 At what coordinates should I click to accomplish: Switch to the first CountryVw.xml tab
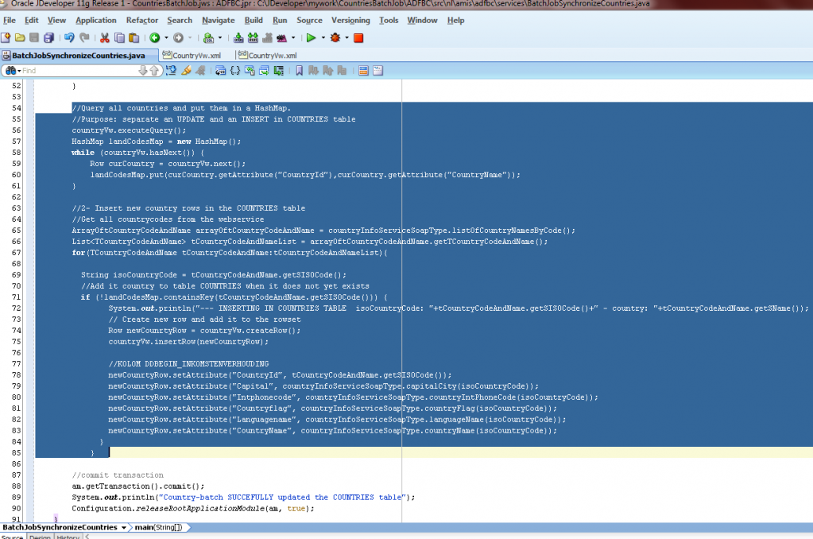click(196, 56)
